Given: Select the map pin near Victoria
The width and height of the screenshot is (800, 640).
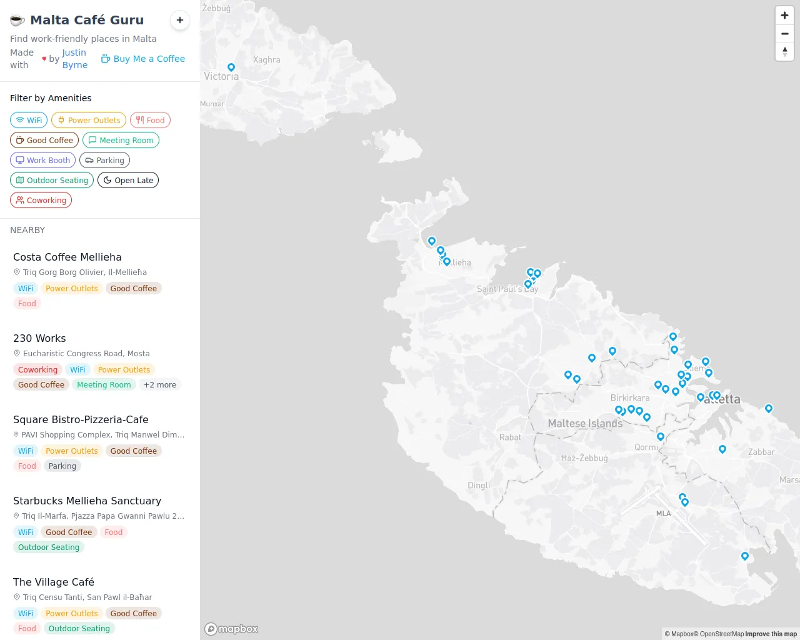Looking at the screenshot, I should (231, 67).
